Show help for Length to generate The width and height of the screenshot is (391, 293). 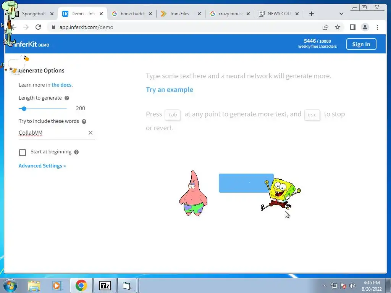pyautogui.click(x=67, y=98)
